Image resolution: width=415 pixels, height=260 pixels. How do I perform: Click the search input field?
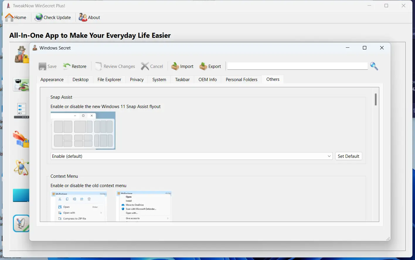297,66
